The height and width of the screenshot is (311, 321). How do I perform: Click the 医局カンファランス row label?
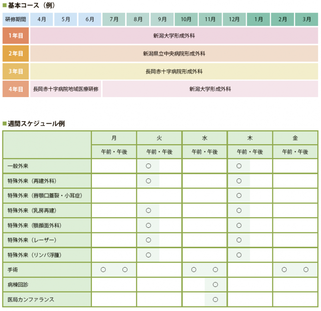click(47, 299)
